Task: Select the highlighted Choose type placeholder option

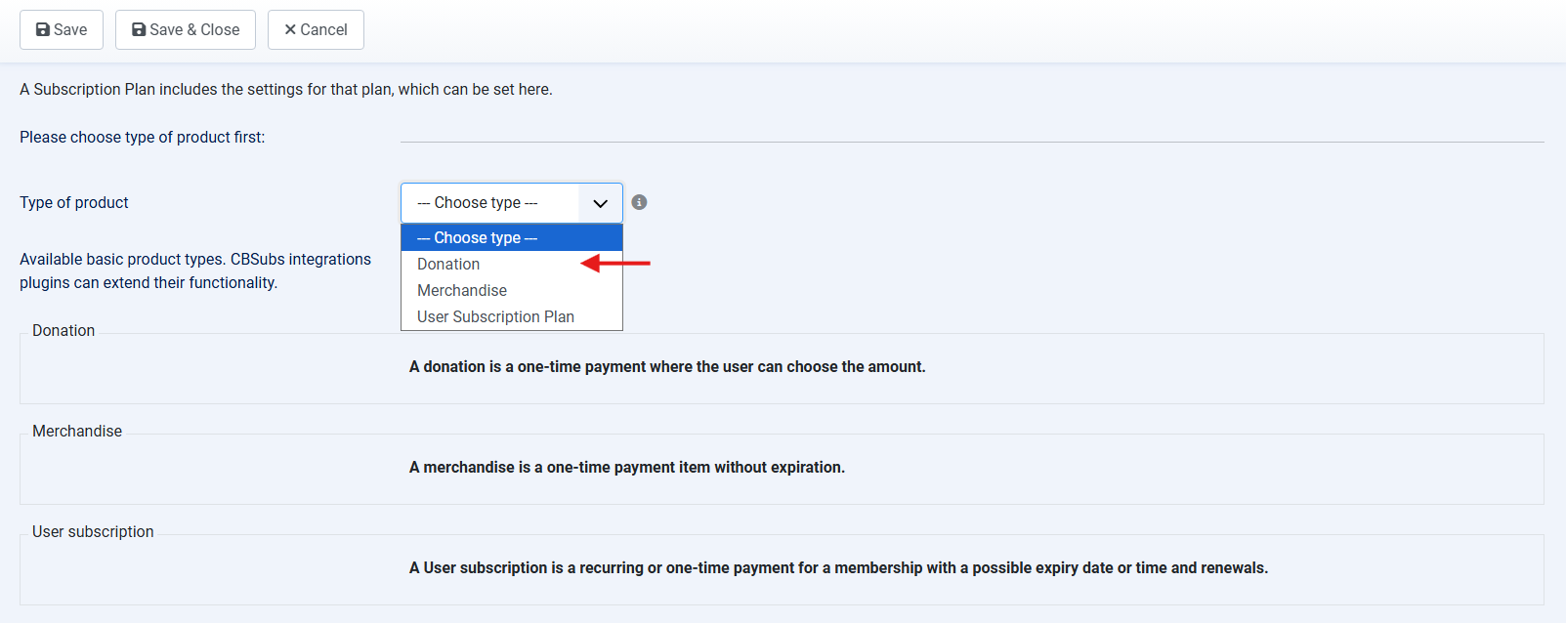Action: coord(511,237)
